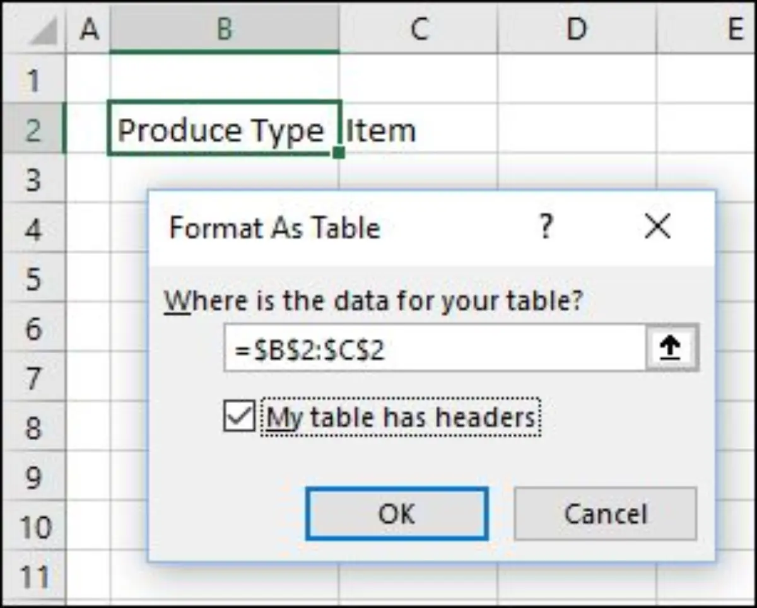Click the fill handle on cell B2

pos(338,153)
